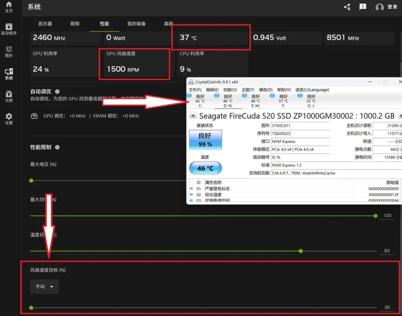Click the firmware field STNSC011
Image resolution: width=402 pixels, height=316 pixels.
(300, 125)
